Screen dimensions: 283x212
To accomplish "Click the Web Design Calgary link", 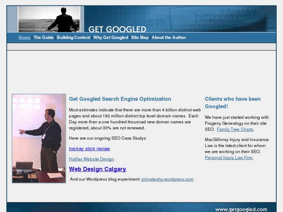I will [97, 169].
